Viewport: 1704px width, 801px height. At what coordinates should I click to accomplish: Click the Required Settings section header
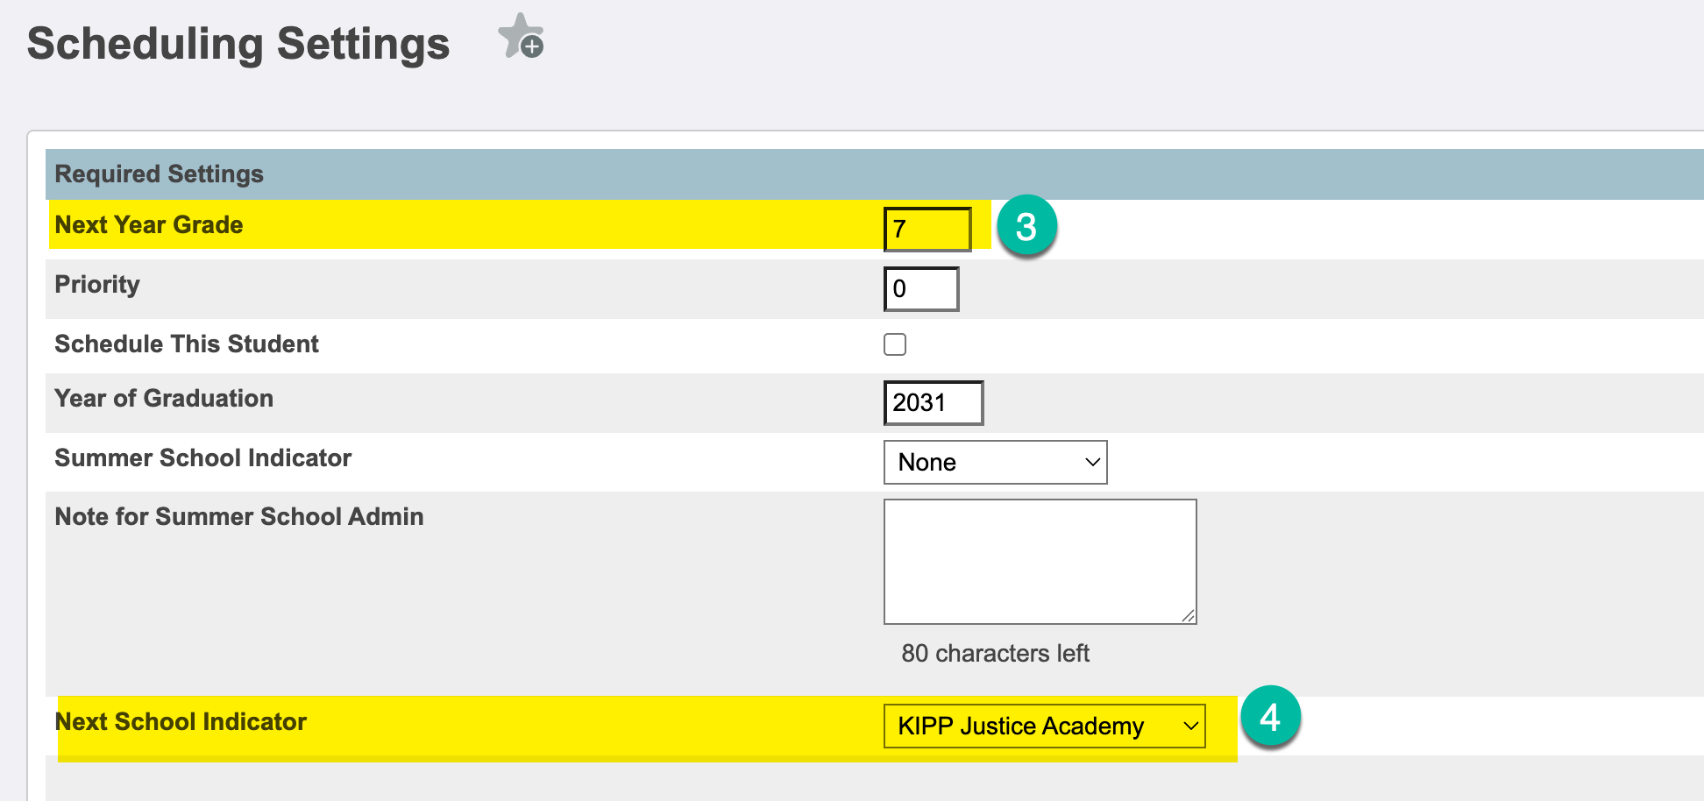(x=159, y=174)
